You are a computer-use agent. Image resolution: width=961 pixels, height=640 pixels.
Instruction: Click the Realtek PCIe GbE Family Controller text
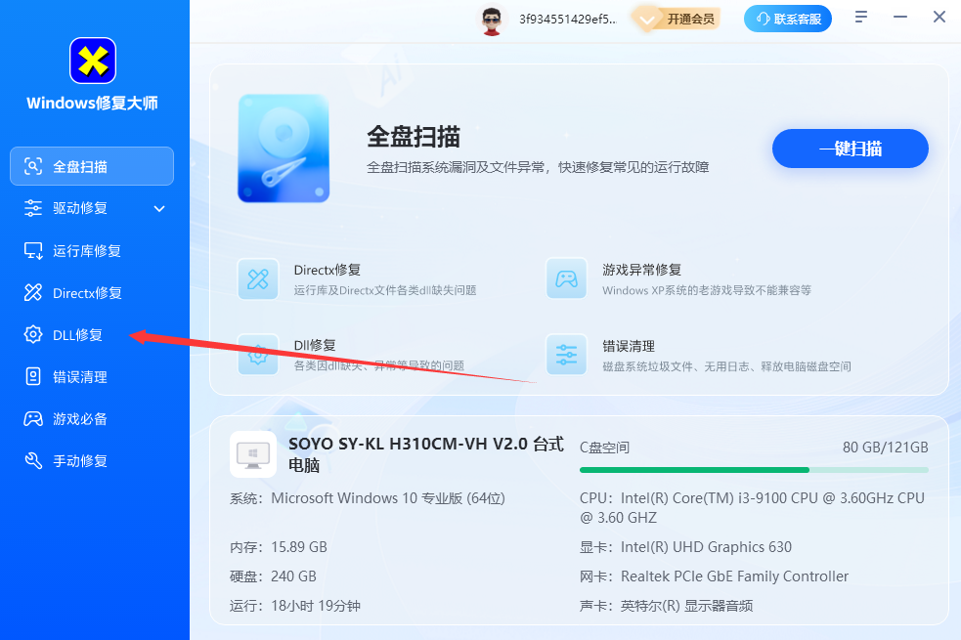point(735,576)
